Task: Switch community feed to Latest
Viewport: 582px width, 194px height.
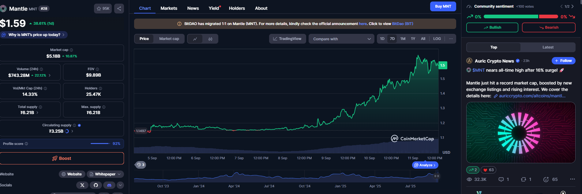Action: (x=548, y=47)
